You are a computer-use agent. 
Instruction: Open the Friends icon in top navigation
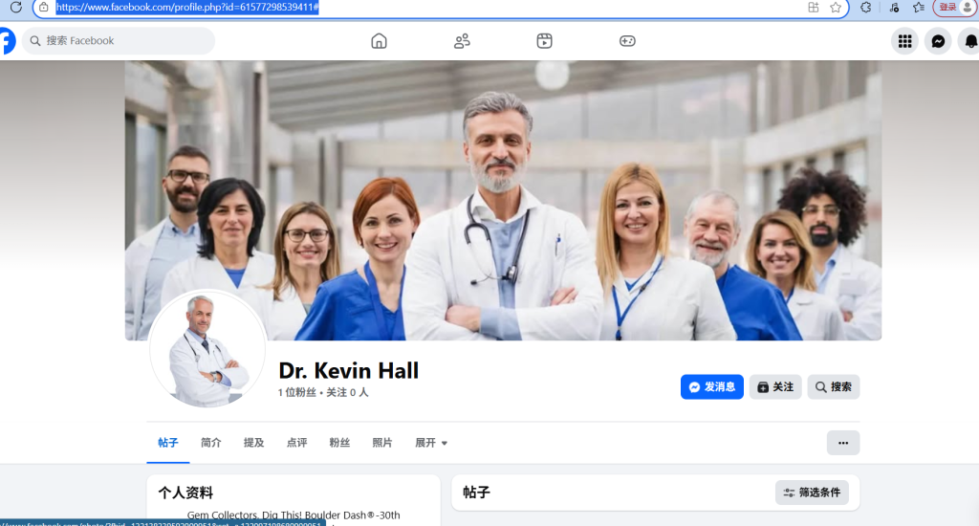(x=462, y=41)
